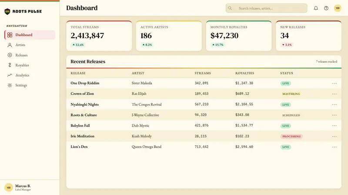
Task: Click the 15.7% growth badge
Action: click(x=217, y=45)
